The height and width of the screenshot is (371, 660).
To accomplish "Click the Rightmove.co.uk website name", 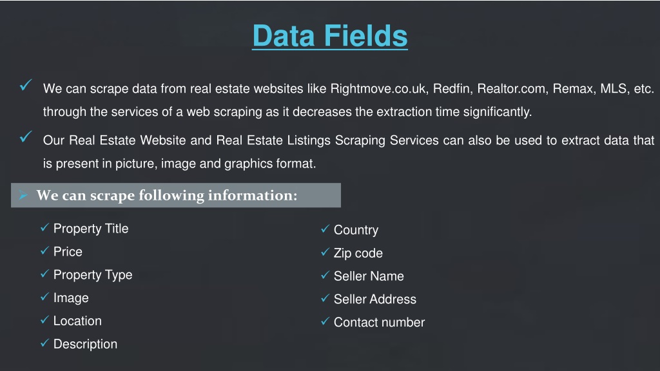I will pyautogui.click(x=378, y=89).
